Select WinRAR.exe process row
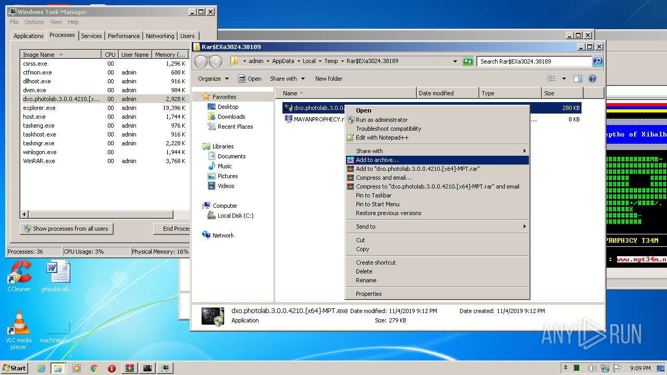 tap(104, 161)
